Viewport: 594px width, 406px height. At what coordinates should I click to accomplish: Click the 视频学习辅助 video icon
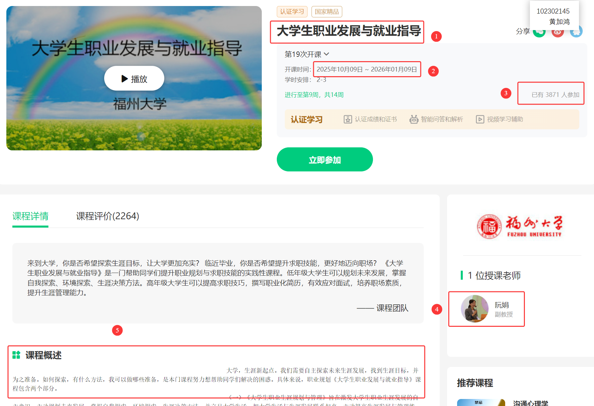pyautogui.click(x=480, y=119)
